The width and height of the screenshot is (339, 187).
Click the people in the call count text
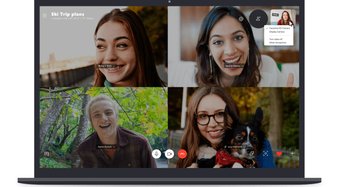point(61,18)
